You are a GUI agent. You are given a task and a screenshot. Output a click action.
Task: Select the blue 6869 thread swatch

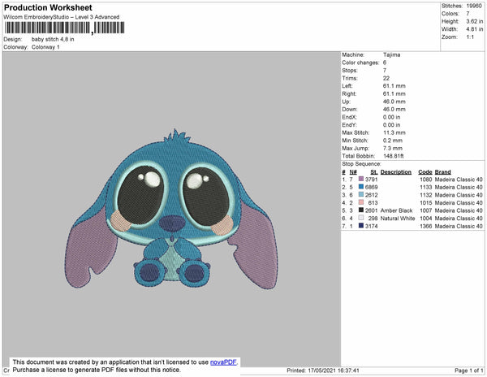pos(361,187)
